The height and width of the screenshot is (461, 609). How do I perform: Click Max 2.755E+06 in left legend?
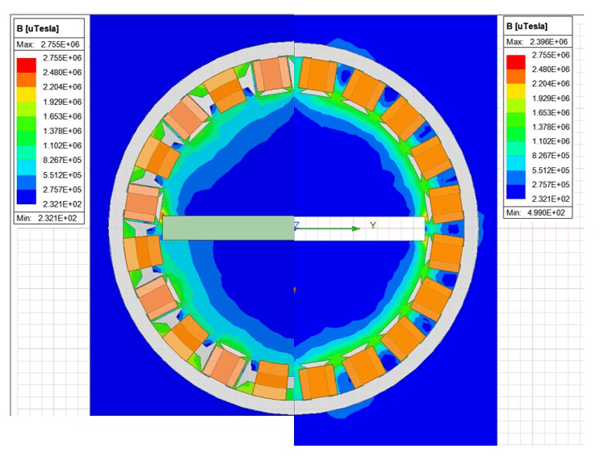tap(49, 44)
